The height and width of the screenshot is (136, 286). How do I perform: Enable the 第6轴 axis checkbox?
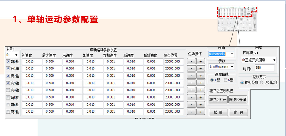[8, 104]
